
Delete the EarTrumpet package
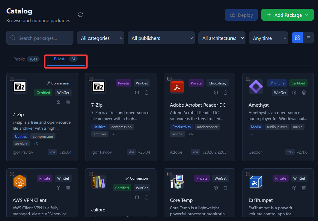point(304,188)
